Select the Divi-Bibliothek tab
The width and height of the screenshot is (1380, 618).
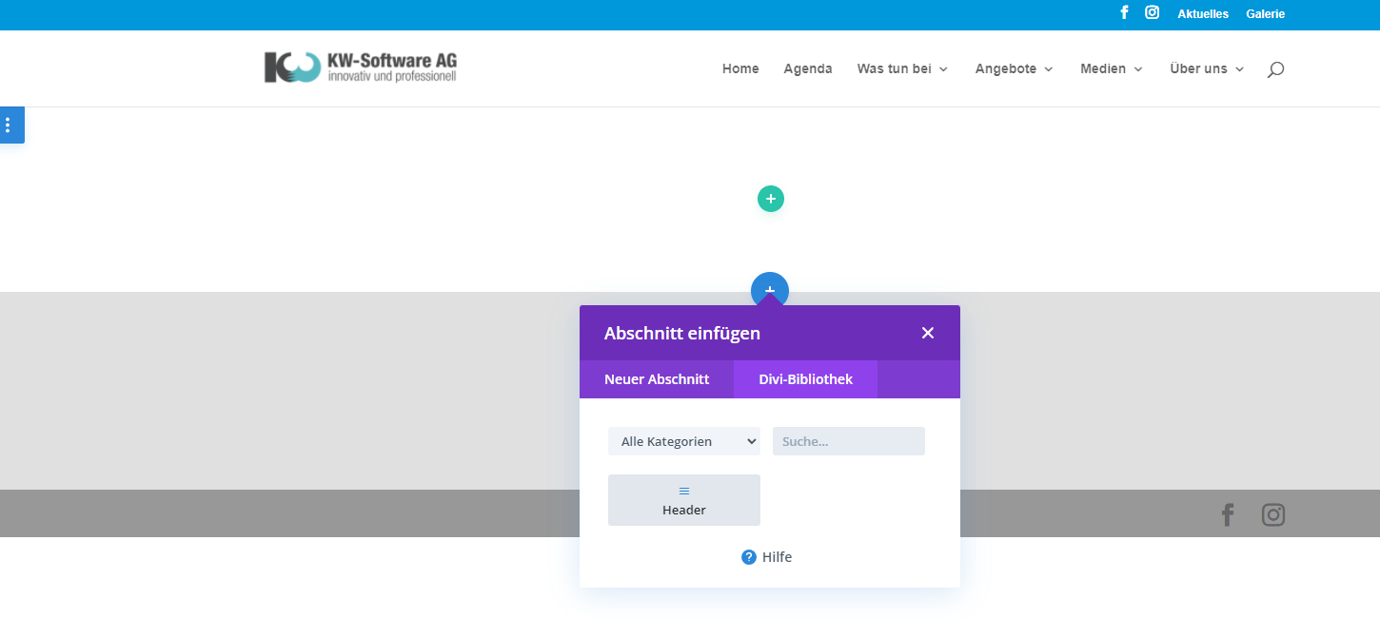tap(805, 379)
